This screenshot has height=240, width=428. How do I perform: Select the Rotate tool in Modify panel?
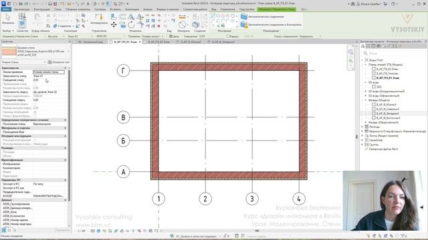tap(131, 25)
